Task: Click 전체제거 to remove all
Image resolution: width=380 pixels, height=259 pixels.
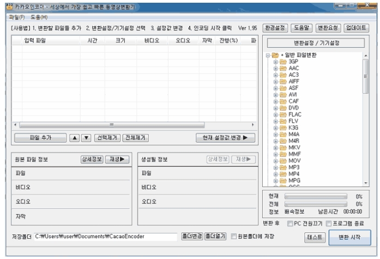Action: [x=135, y=138]
